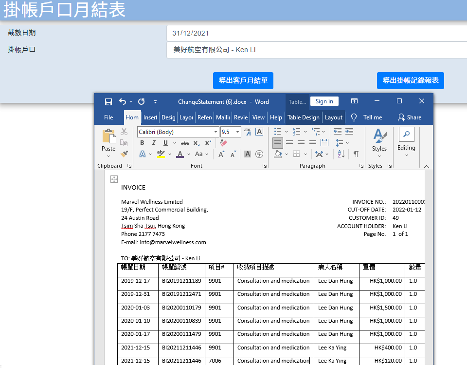Screen dimensions: 467x368
Task: Toggle Center paragraph alignment
Action: (289, 143)
